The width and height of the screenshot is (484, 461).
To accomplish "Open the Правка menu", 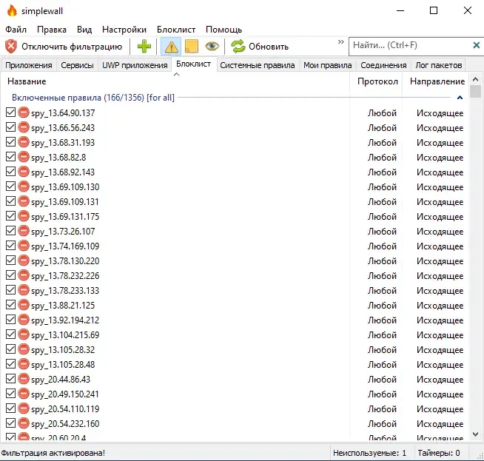I will point(52,30).
